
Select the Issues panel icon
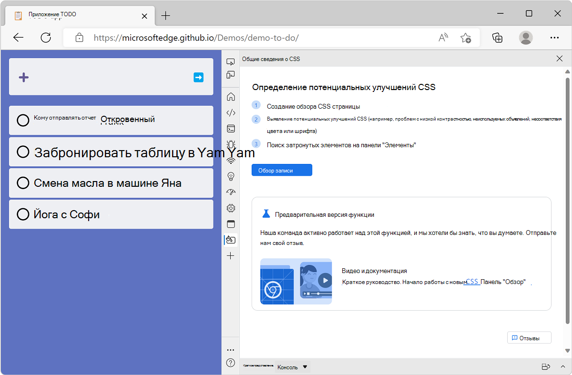point(231,144)
